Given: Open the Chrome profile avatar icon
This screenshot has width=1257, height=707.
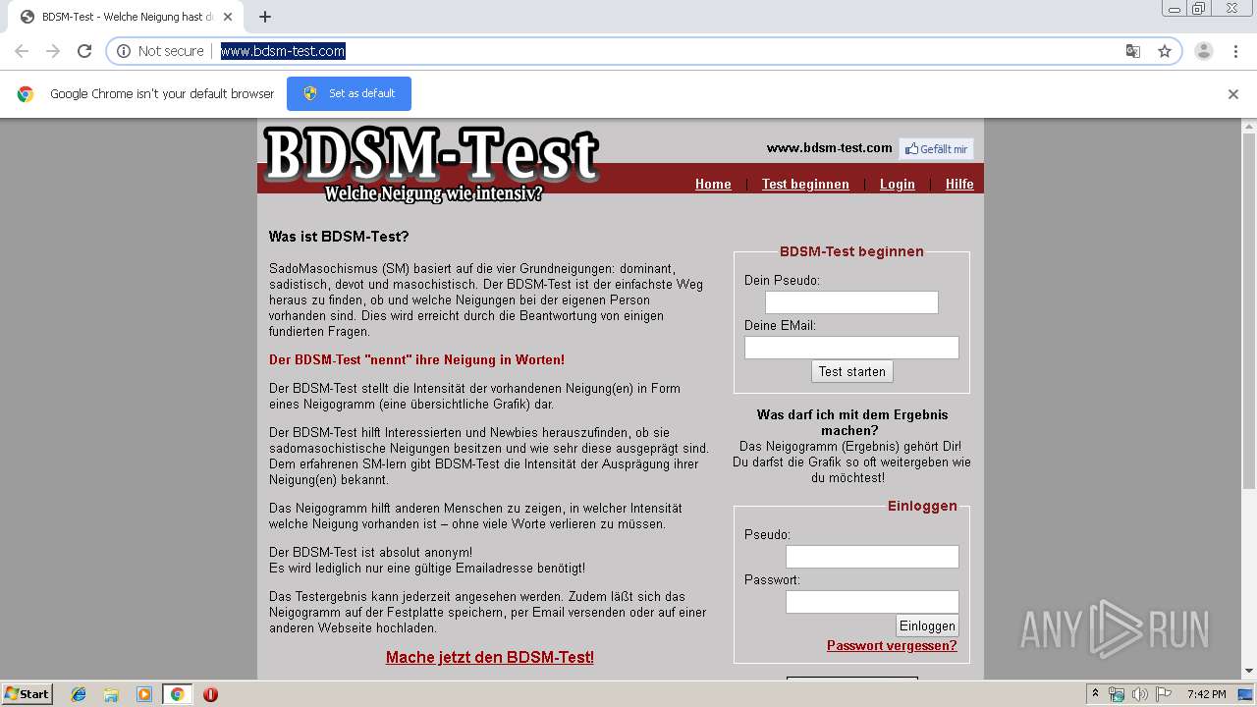Looking at the screenshot, I should point(1204,51).
